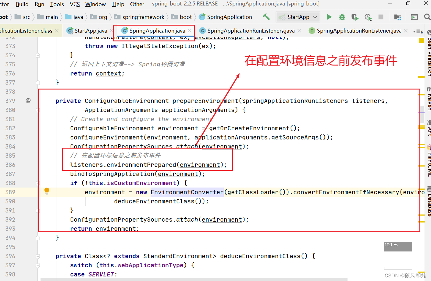Close the SpringApplicationRunListeners.java tab

point(299,31)
